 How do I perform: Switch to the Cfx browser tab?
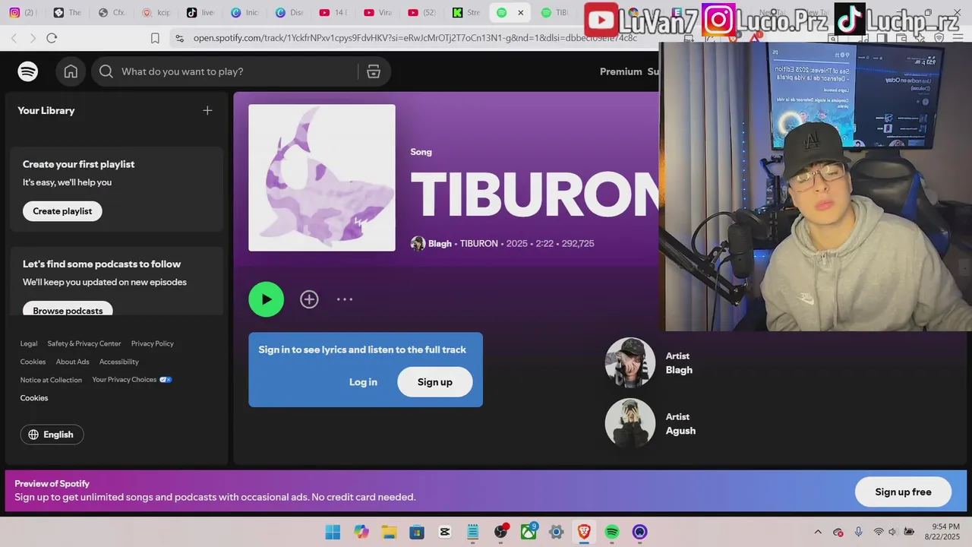[112, 12]
